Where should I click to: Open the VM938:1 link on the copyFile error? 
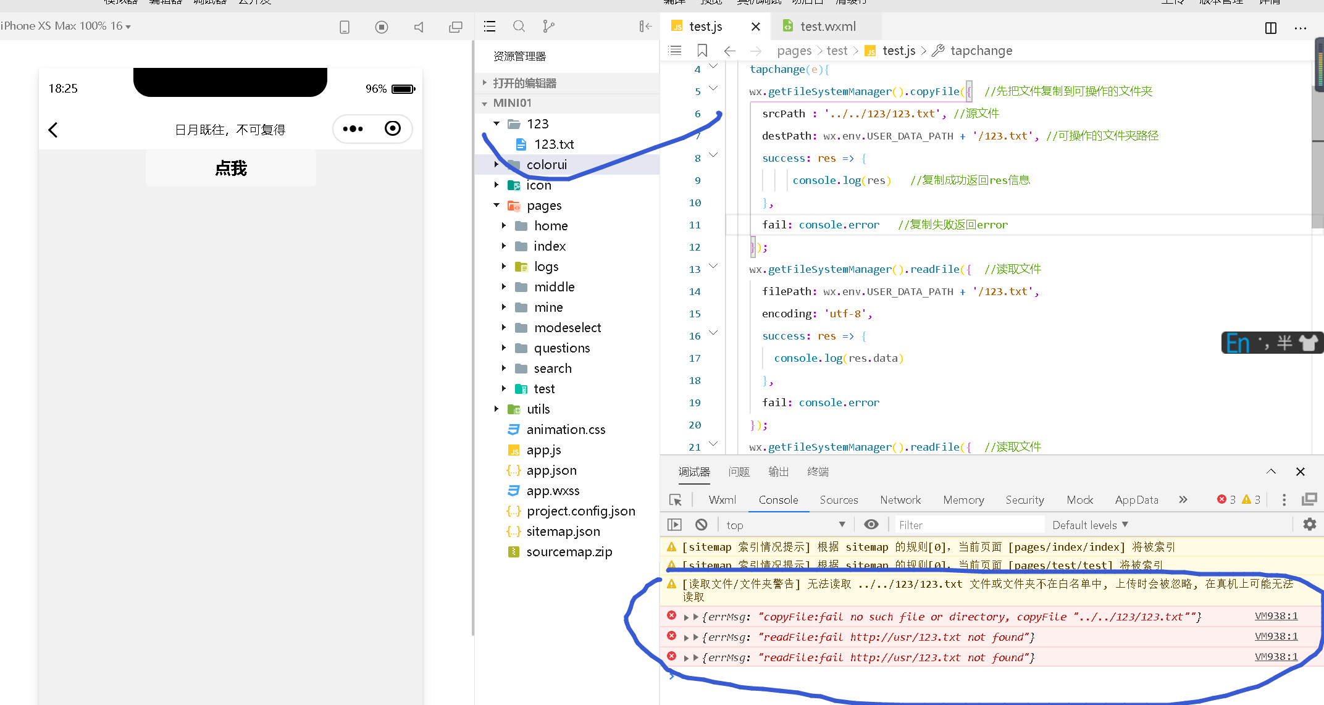pos(1276,616)
